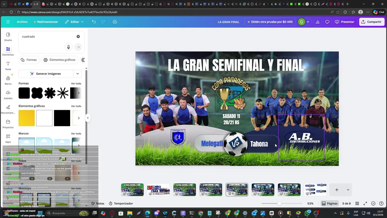Select the Formas filter chip
Screen dimensions: 387x218
click(29, 60)
